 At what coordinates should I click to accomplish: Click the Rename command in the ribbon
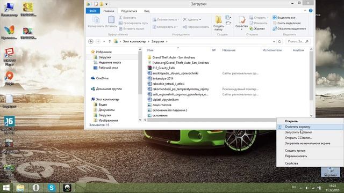point(196,27)
